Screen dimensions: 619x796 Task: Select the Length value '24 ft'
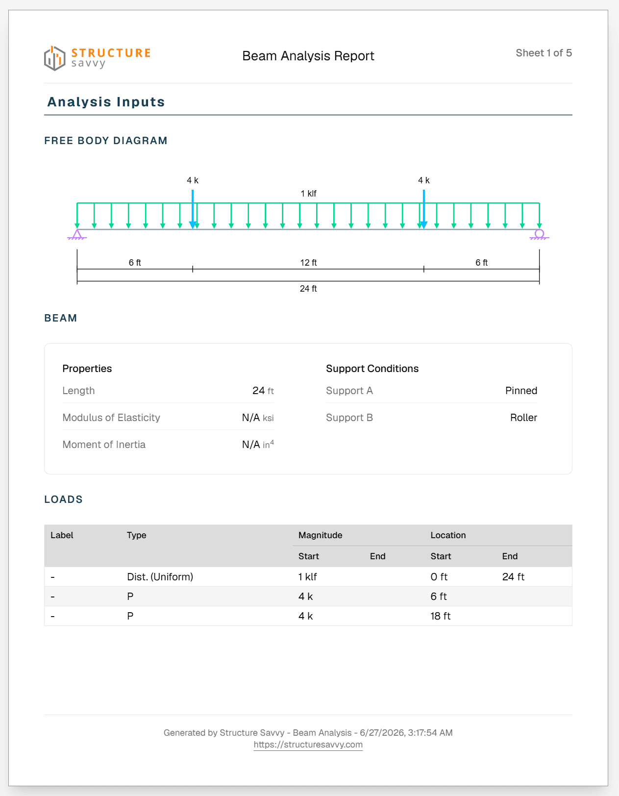(x=263, y=391)
